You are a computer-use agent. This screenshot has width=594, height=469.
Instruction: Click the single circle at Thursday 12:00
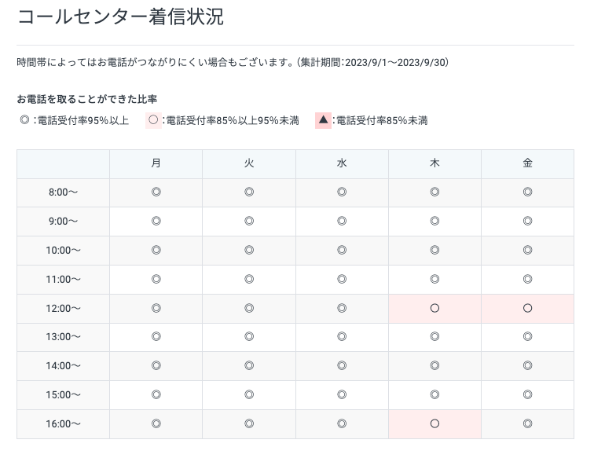(x=434, y=308)
